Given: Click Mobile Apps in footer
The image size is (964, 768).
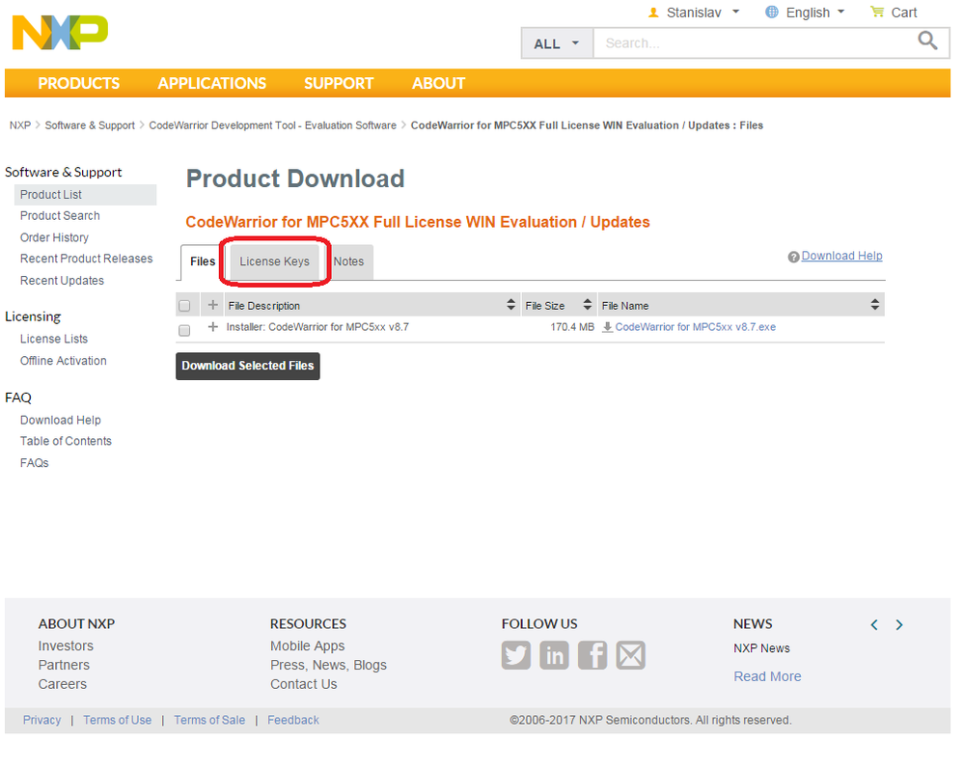Looking at the screenshot, I should pyautogui.click(x=308, y=645).
